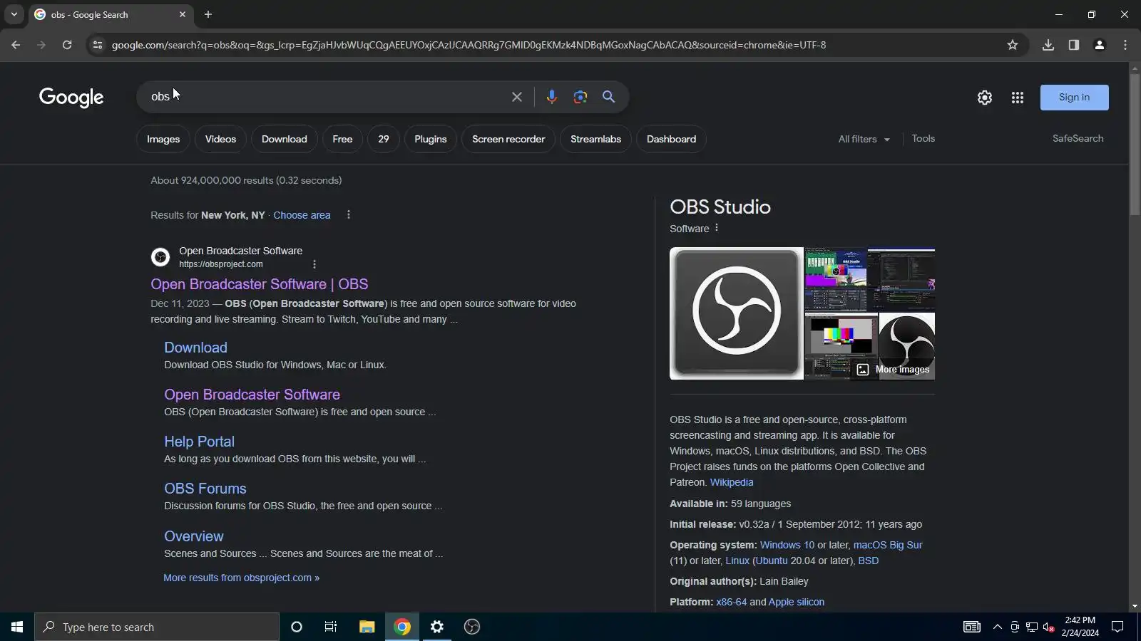Open the Wikipedia link

(732, 482)
